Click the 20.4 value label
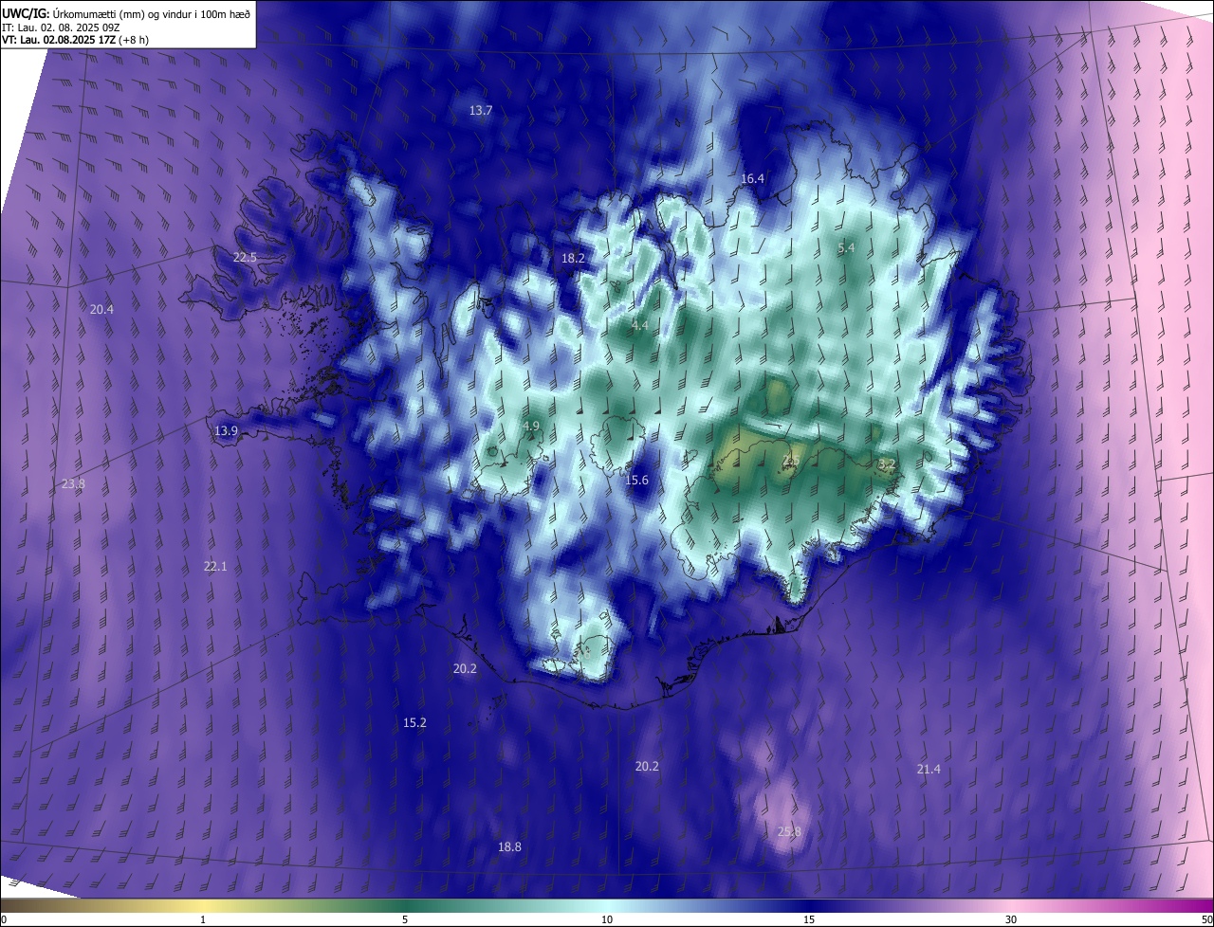The width and height of the screenshot is (1214, 927). [x=101, y=310]
